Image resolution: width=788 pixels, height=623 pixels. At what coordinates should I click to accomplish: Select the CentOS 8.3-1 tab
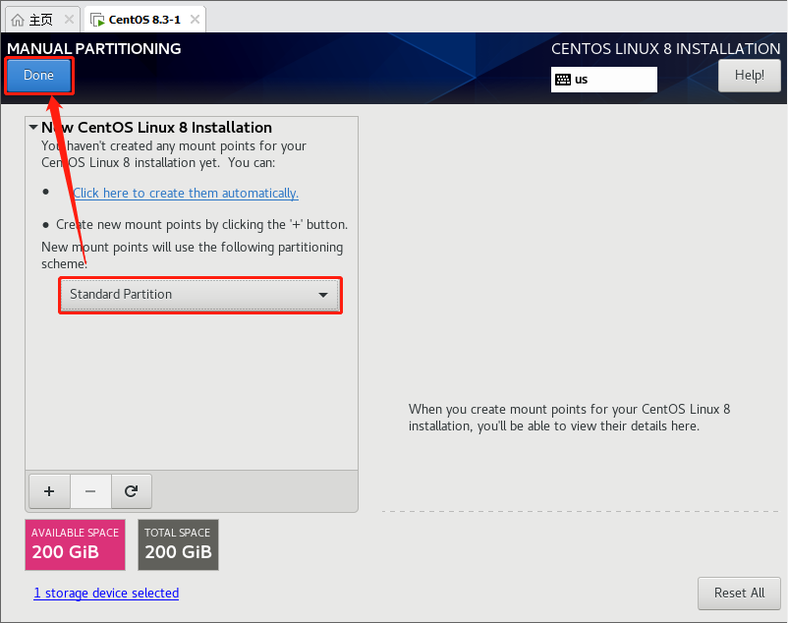coord(144,20)
